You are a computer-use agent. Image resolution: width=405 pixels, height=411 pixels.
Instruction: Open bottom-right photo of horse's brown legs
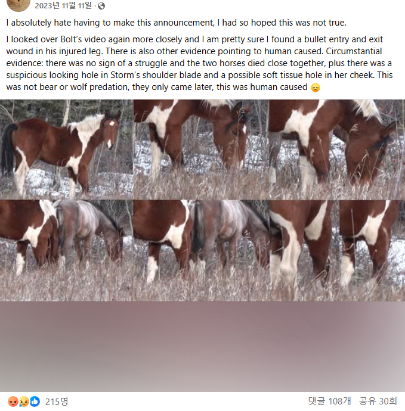point(371,251)
